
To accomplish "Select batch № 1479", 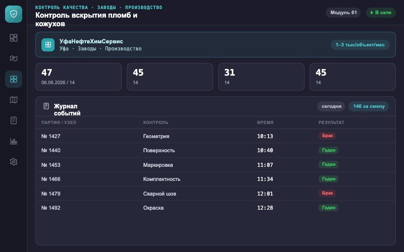I will pyautogui.click(x=51, y=194).
